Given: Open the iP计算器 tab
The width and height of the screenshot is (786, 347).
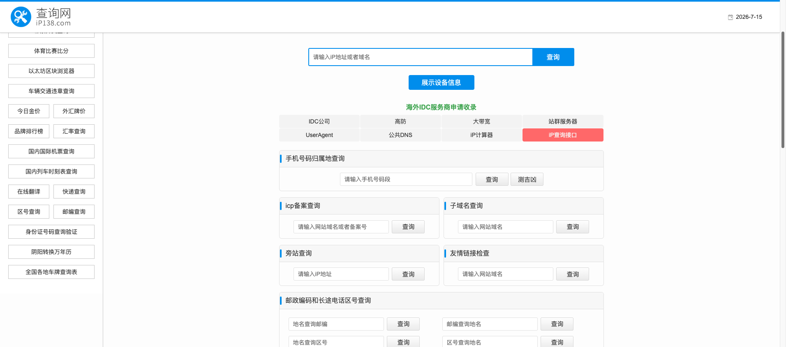Looking at the screenshot, I should pyautogui.click(x=481, y=135).
